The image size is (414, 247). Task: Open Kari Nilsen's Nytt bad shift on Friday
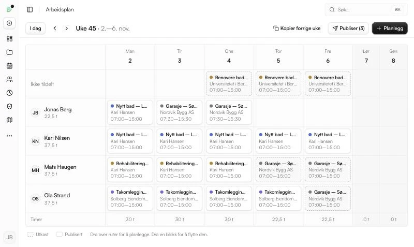[328, 141]
